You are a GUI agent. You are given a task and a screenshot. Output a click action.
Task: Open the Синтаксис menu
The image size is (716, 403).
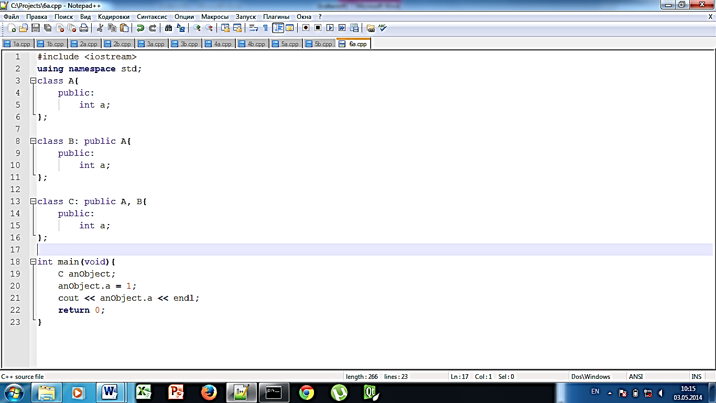pyautogui.click(x=152, y=17)
